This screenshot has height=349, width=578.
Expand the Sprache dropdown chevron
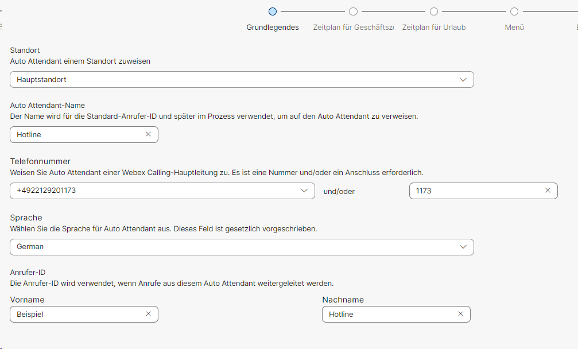[463, 247]
